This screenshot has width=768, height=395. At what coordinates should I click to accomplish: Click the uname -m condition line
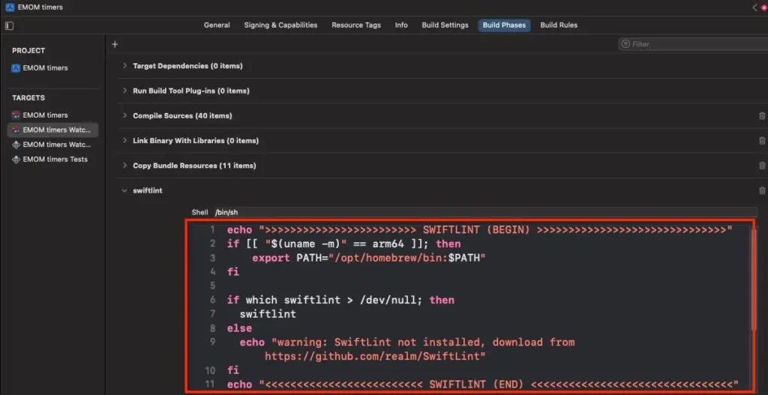tap(343, 244)
